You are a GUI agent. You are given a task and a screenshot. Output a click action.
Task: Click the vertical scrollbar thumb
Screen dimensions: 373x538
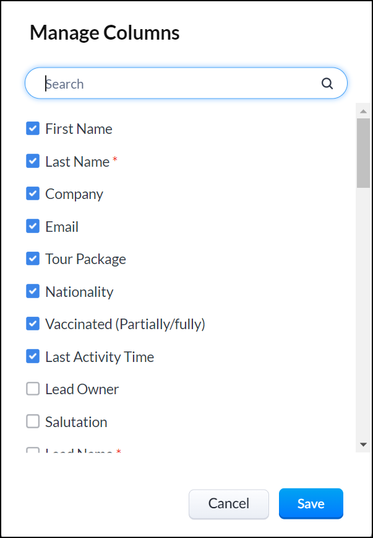pos(363,152)
